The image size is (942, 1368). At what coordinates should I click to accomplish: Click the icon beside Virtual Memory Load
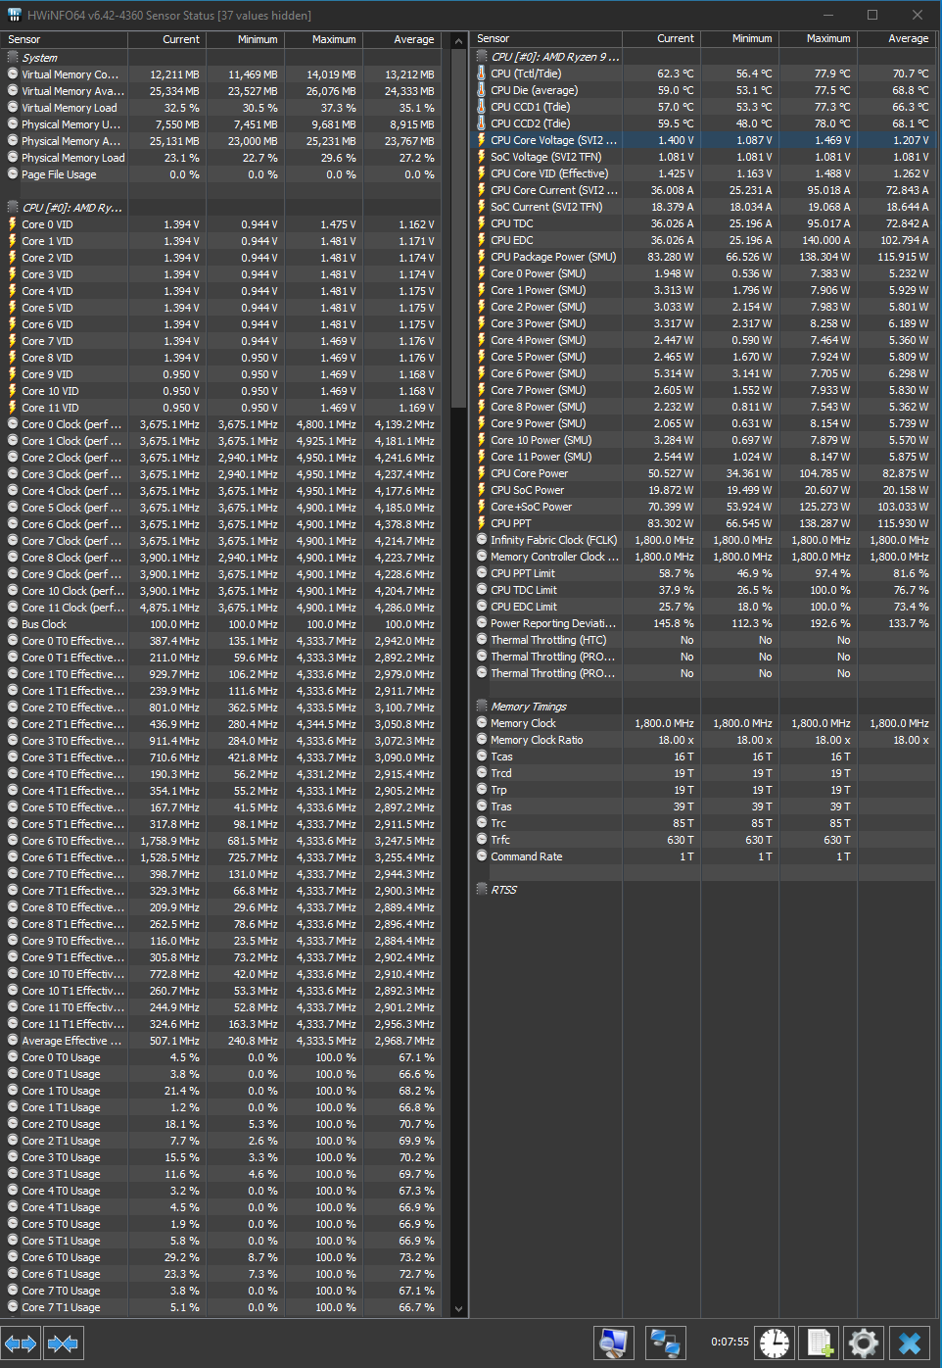(x=13, y=107)
